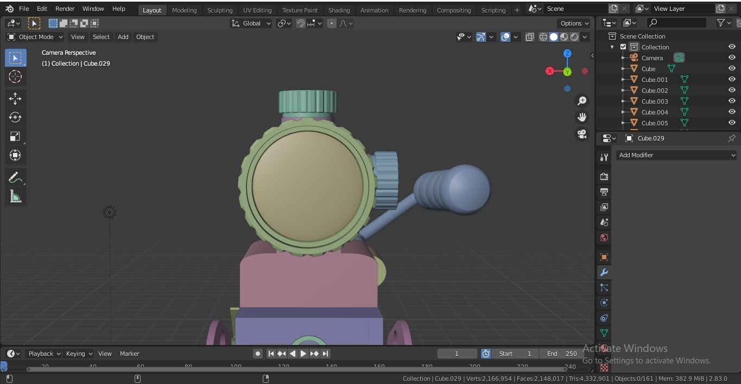741x384 pixels.
Task: Select the Move tool
Action: 15,98
